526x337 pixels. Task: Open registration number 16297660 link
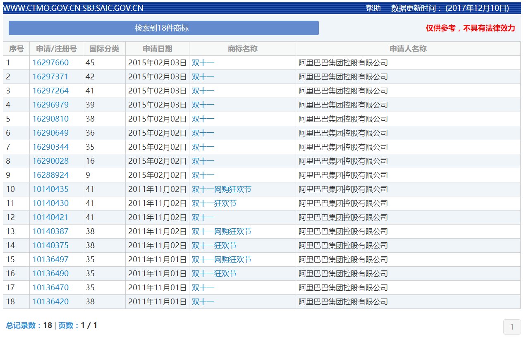click(x=50, y=63)
